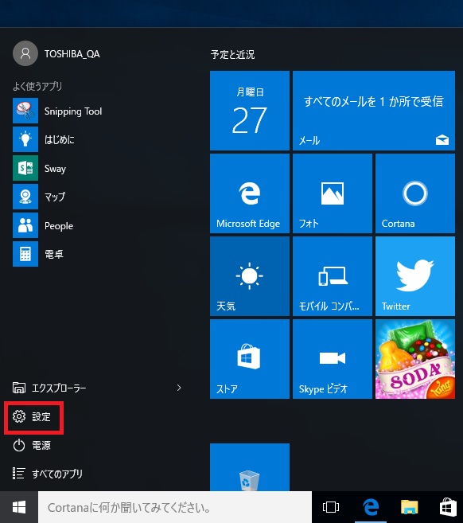Open the Store from the taskbar

(x=448, y=507)
